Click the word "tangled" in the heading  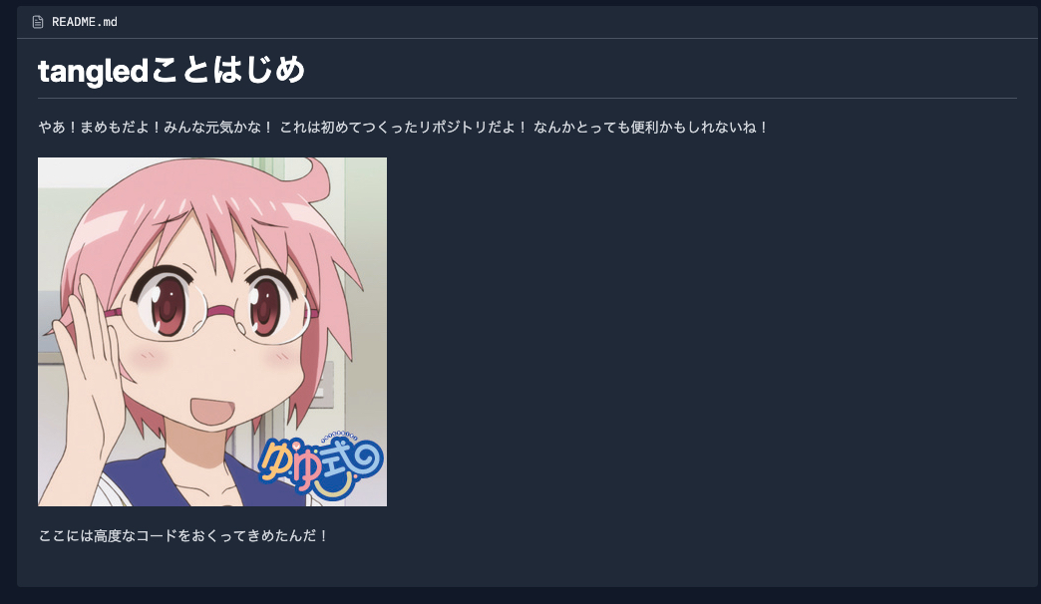coord(93,71)
